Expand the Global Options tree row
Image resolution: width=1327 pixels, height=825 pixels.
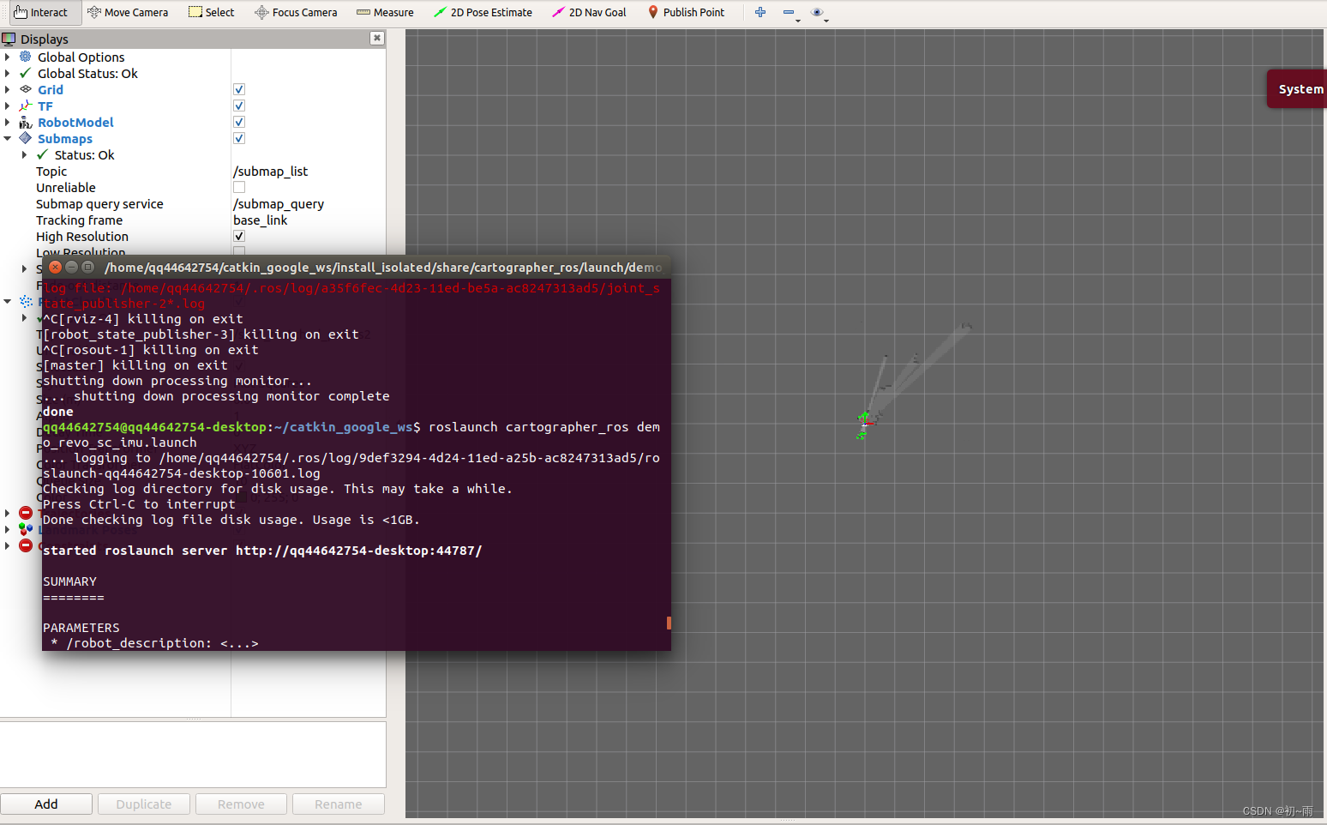click(x=8, y=57)
